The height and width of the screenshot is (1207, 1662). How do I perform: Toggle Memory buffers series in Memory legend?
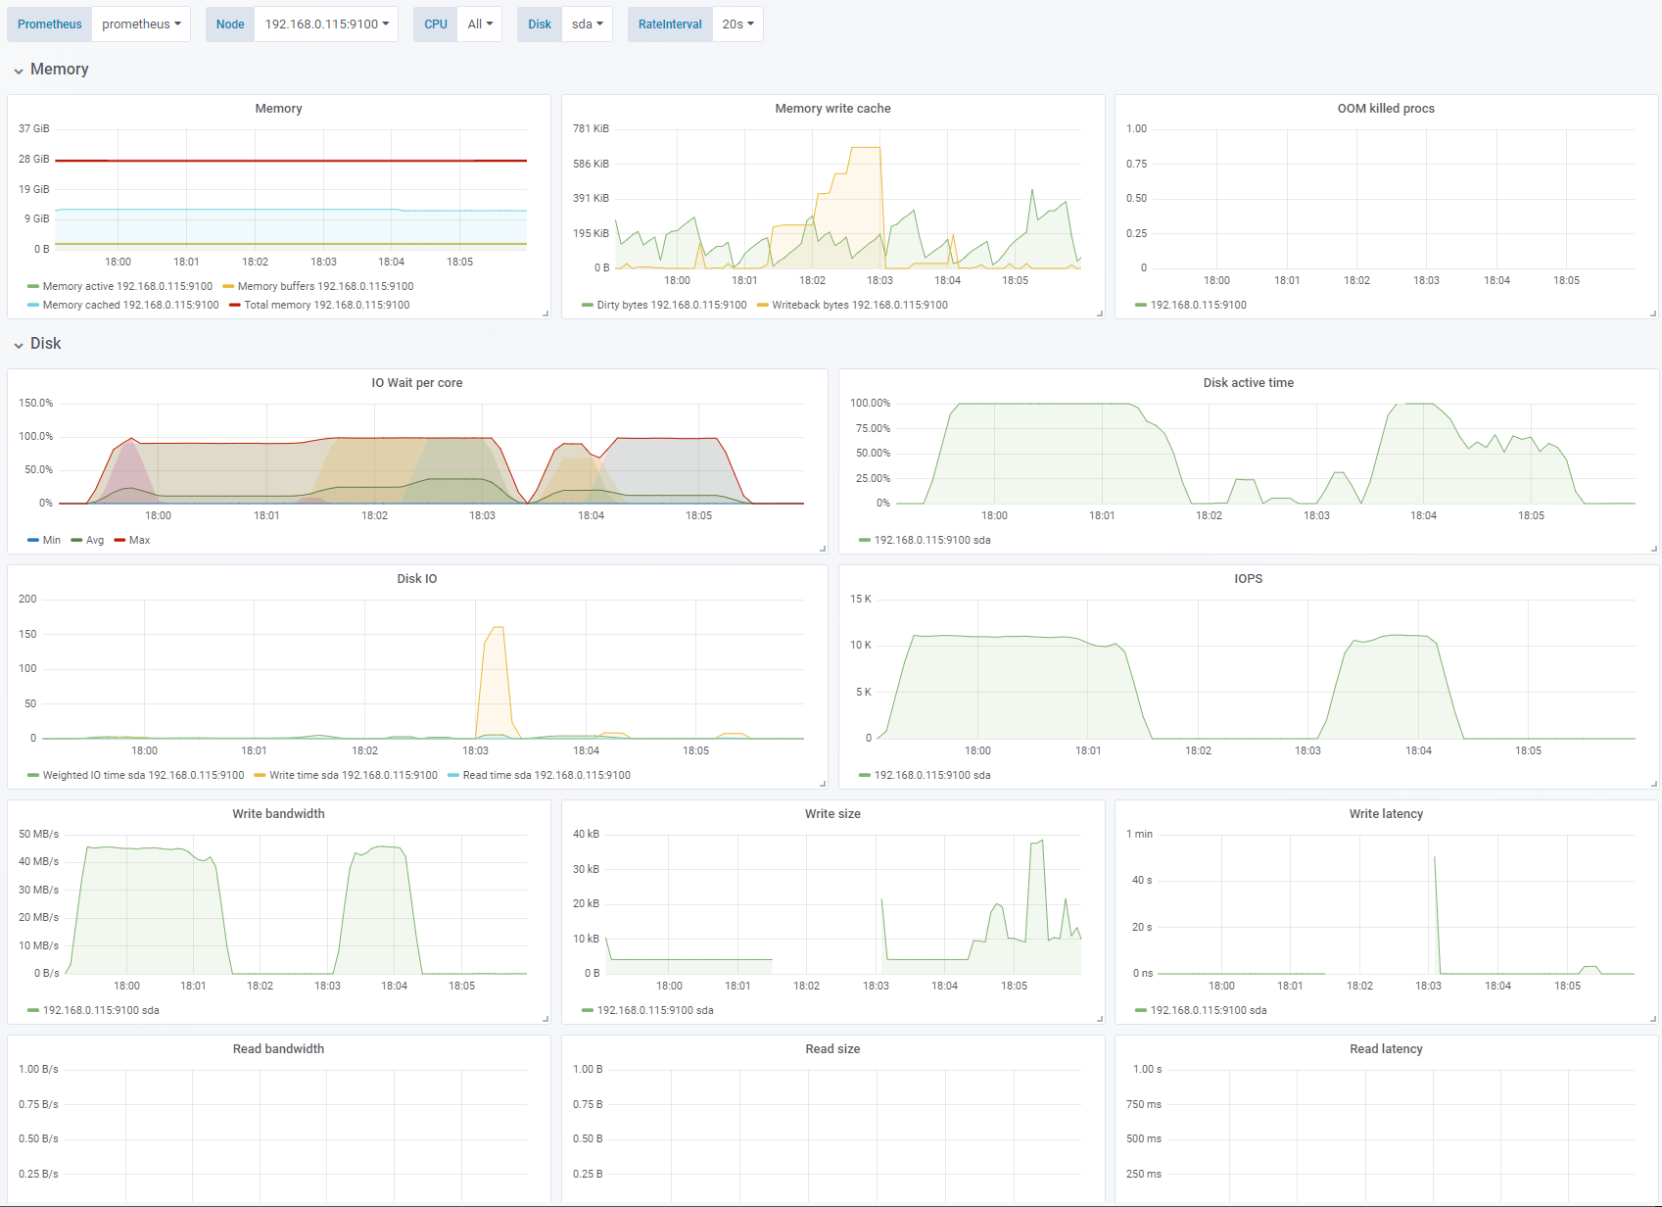pyautogui.click(x=325, y=286)
